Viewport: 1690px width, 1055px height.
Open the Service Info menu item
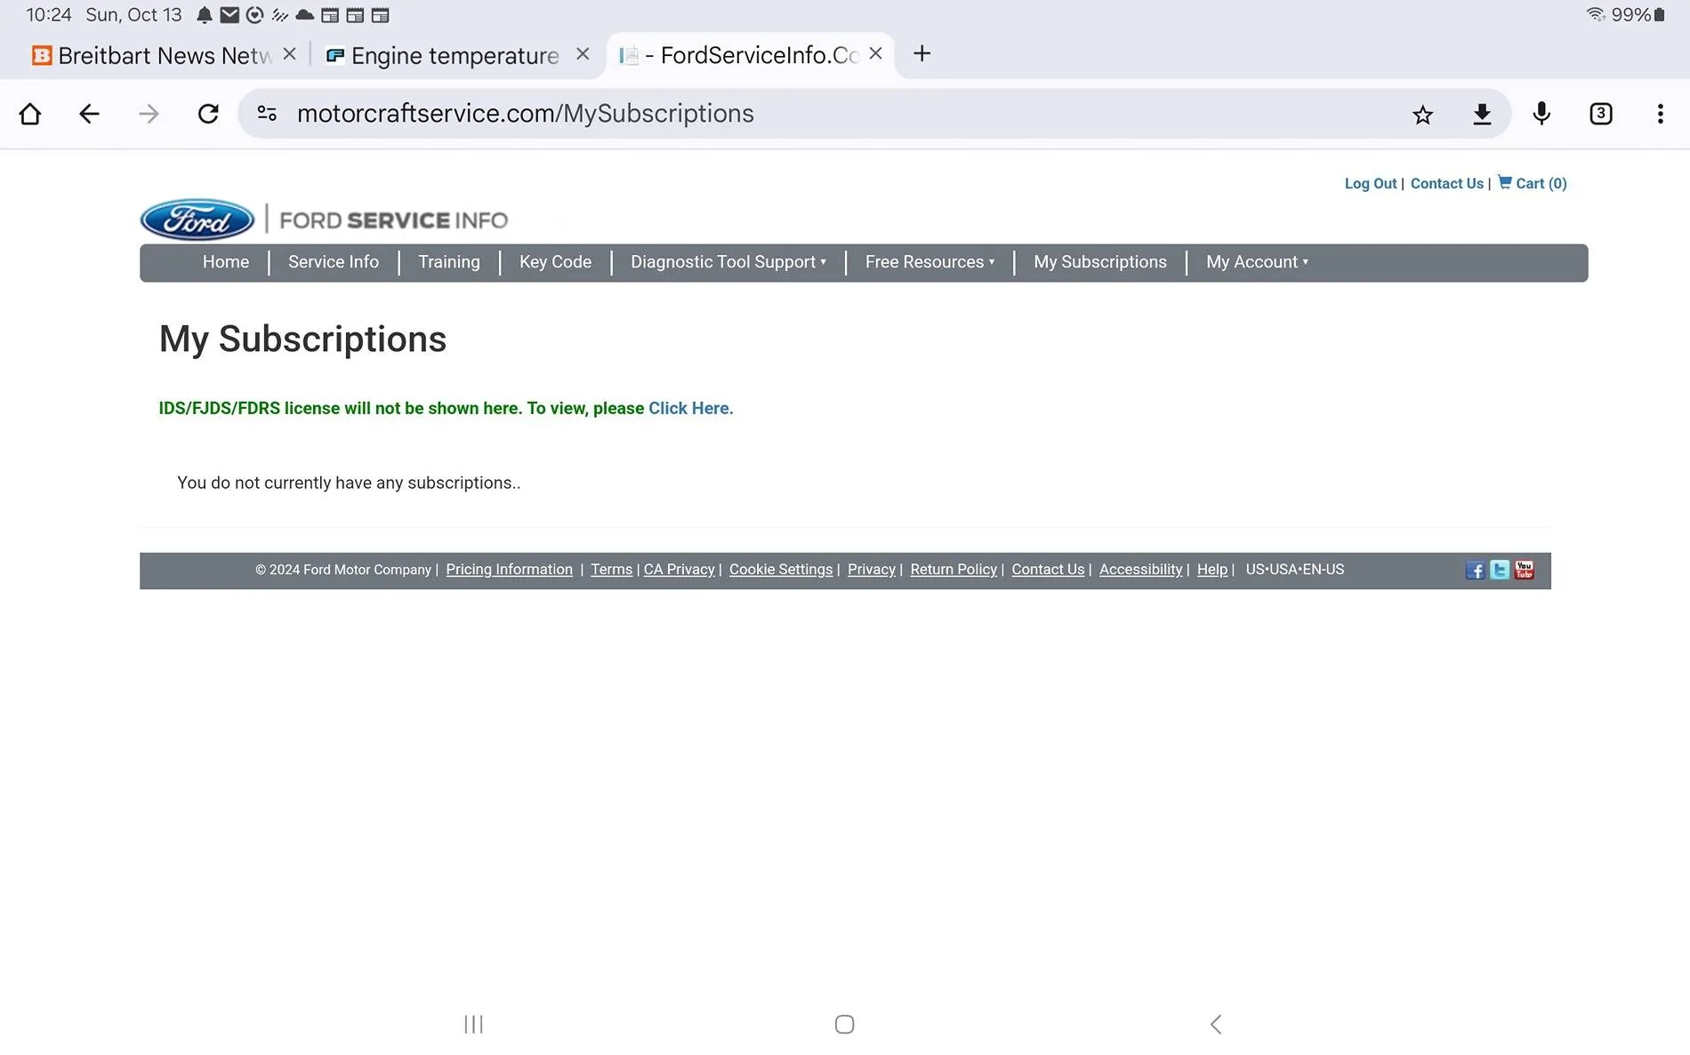334,262
